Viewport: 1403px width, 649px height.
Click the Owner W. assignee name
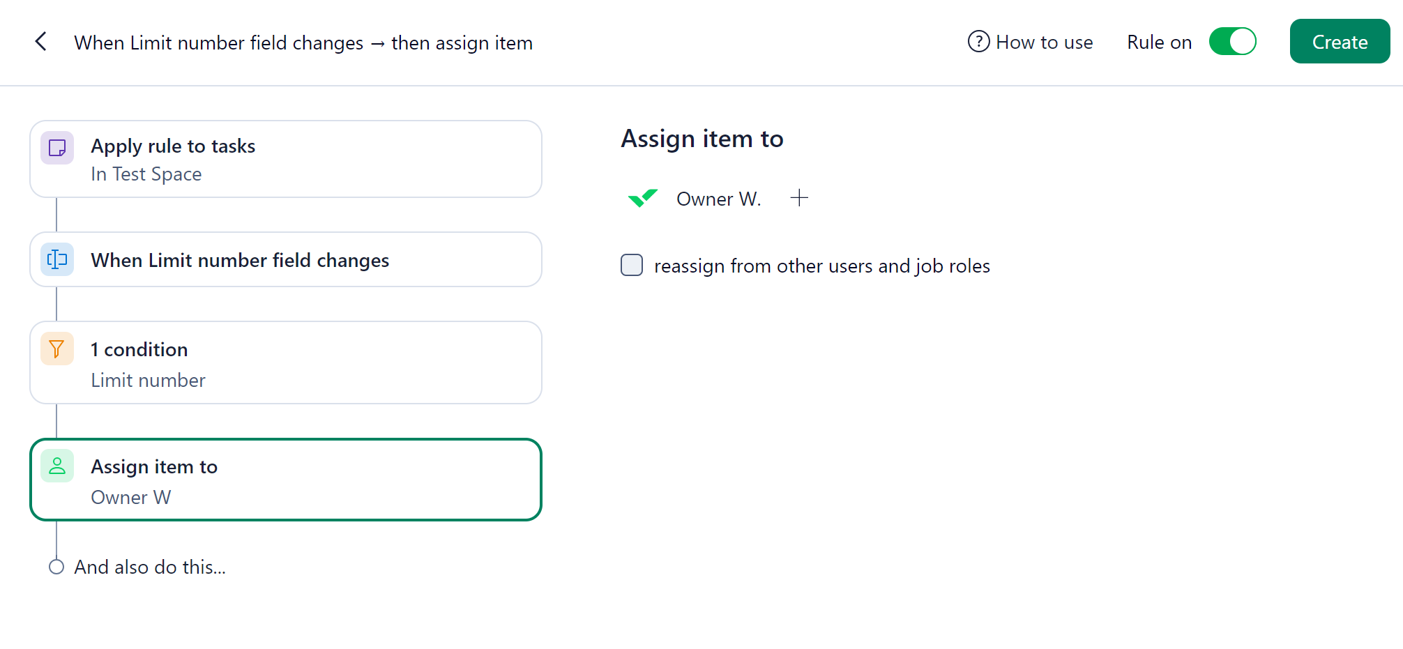(x=718, y=199)
